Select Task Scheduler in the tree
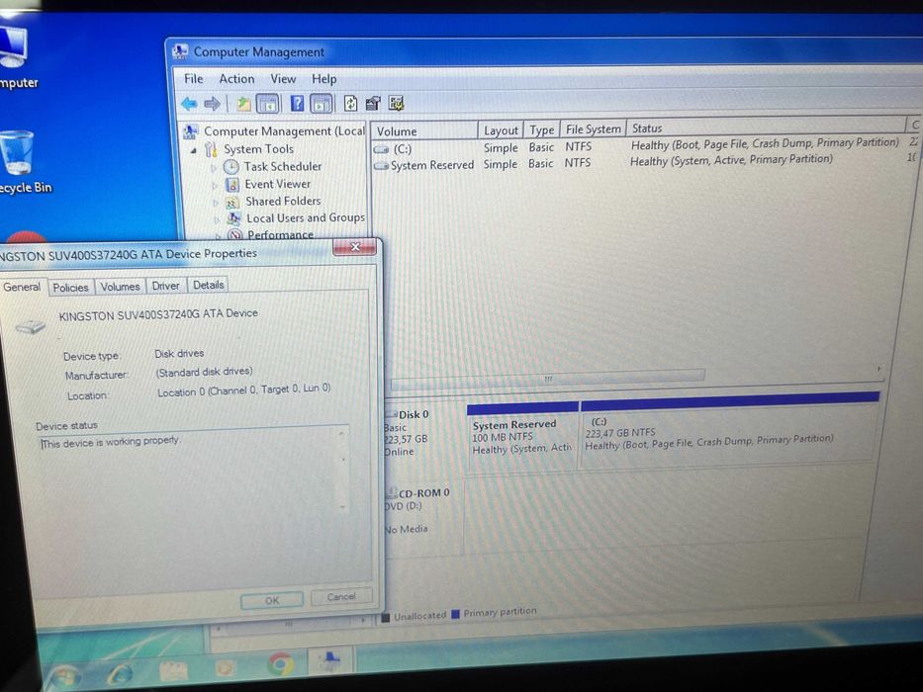923x692 pixels. [x=273, y=166]
